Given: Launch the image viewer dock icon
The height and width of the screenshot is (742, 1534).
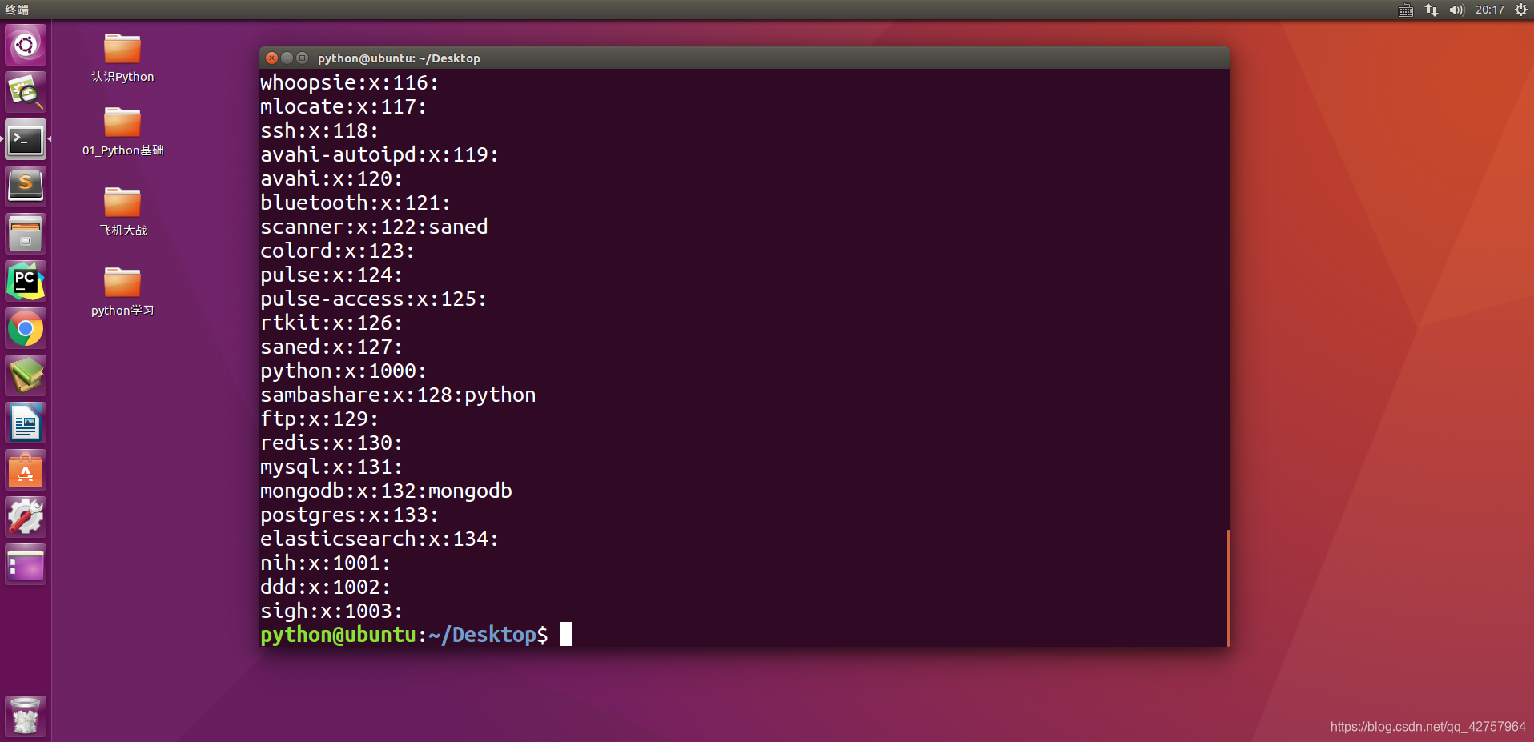Looking at the screenshot, I should pos(26,92).
